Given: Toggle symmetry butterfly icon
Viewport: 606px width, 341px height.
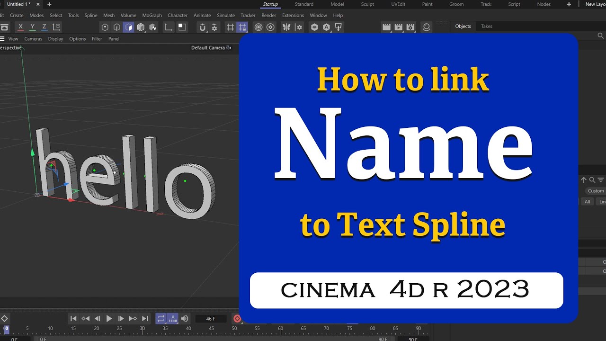Looking at the screenshot, I should click(286, 27).
